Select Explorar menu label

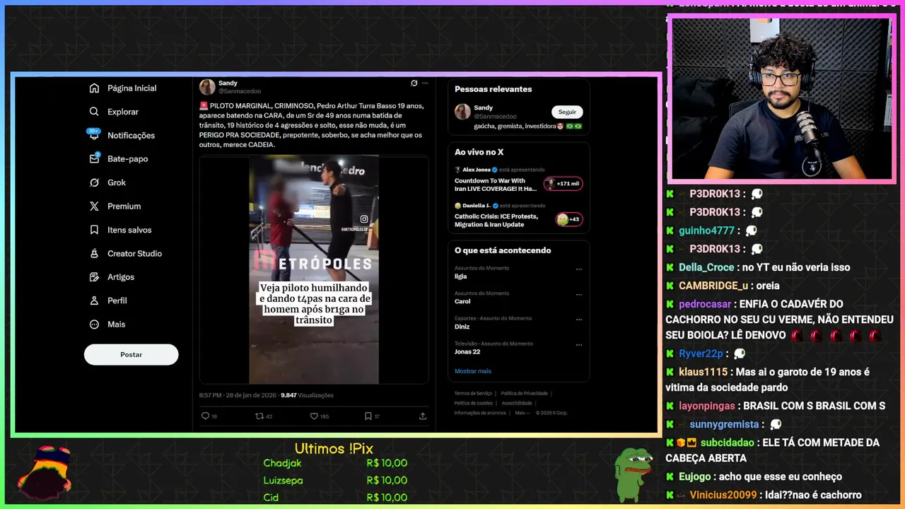pos(123,112)
